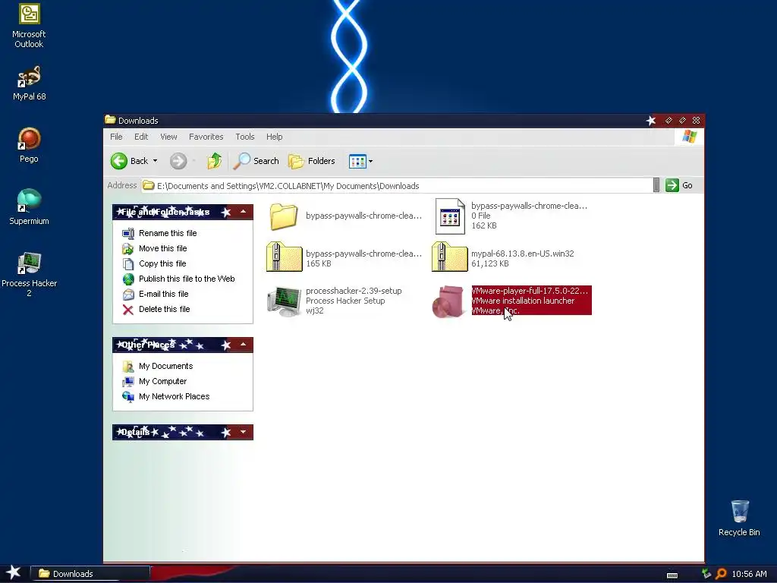The width and height of the screenshot is (777, 583).
Task: Open the Help menu
Action: click(x=274, y=137)
